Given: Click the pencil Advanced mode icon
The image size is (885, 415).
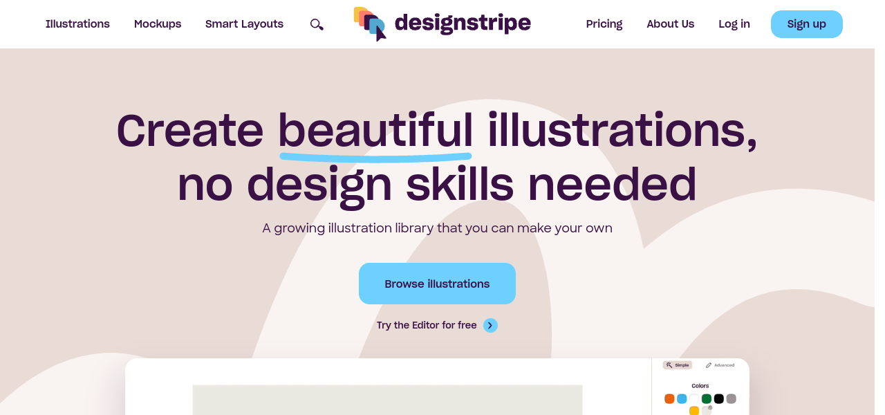Looking at the screenshot, I should click(709, 365).
